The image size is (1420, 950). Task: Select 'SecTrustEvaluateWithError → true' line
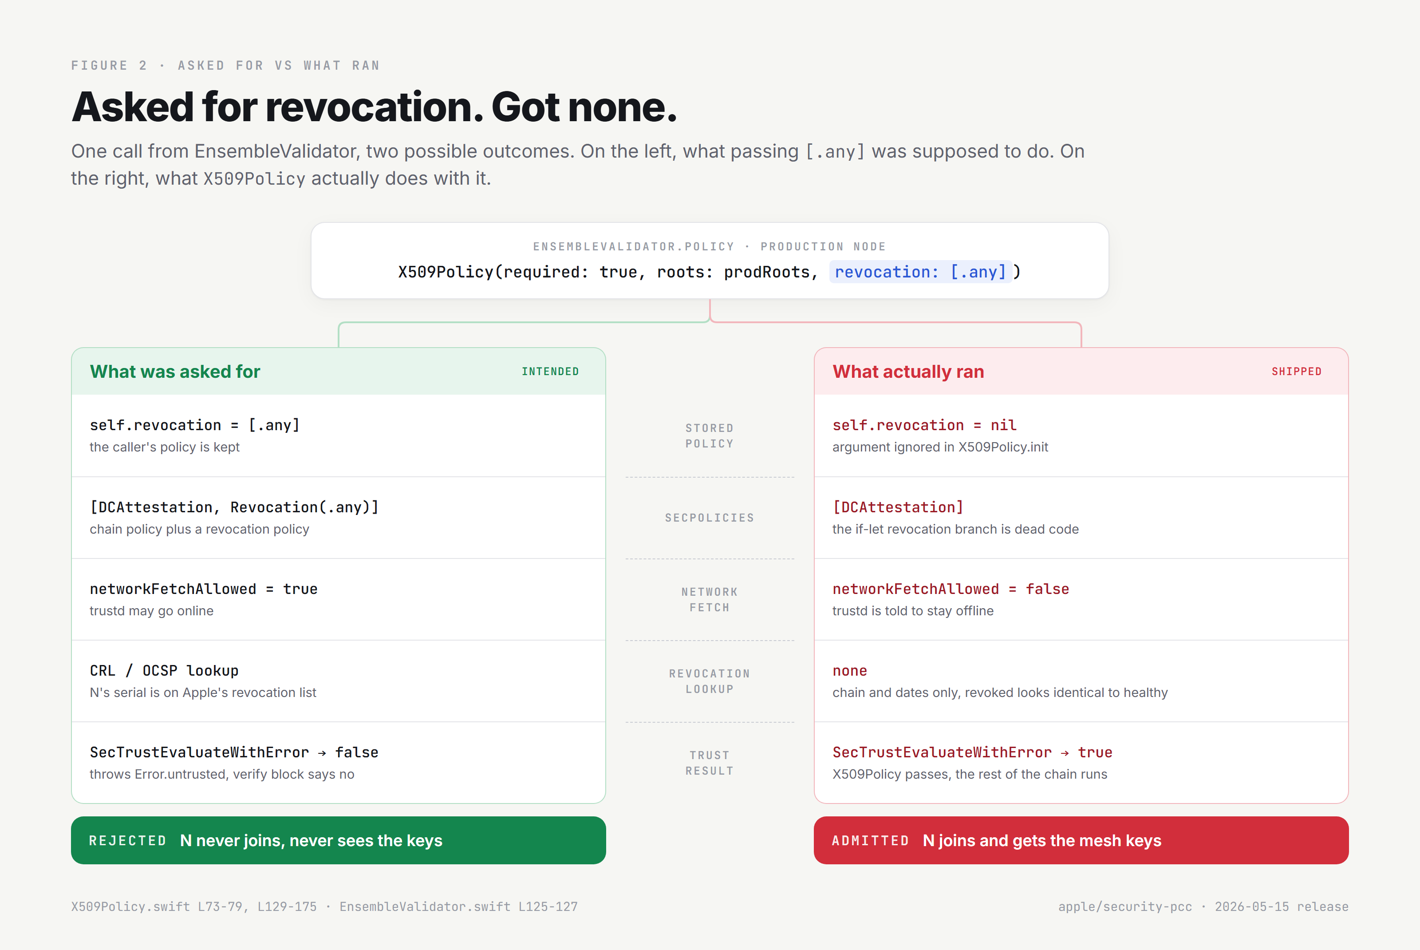coord(972,752)
